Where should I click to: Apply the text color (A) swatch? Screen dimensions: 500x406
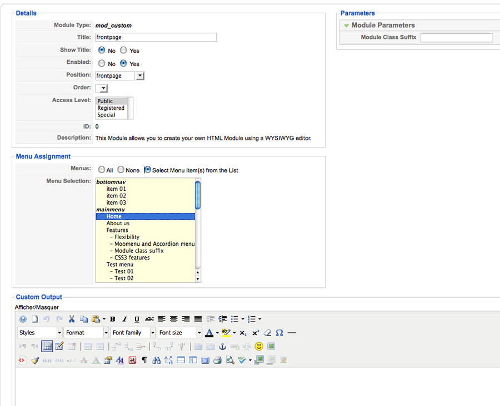coord(209,333)
